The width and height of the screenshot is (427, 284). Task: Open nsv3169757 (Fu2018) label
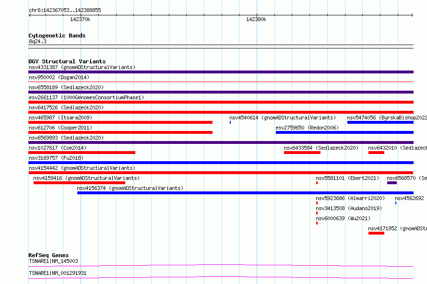click(x=56, y=158)
